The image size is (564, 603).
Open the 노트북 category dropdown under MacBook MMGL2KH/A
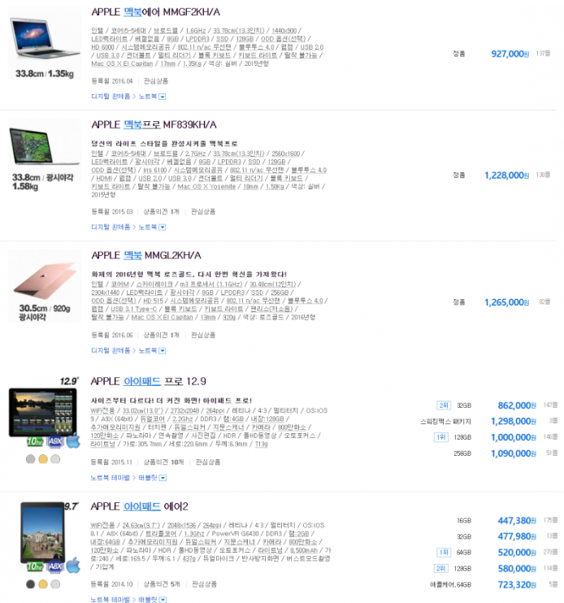163,350
